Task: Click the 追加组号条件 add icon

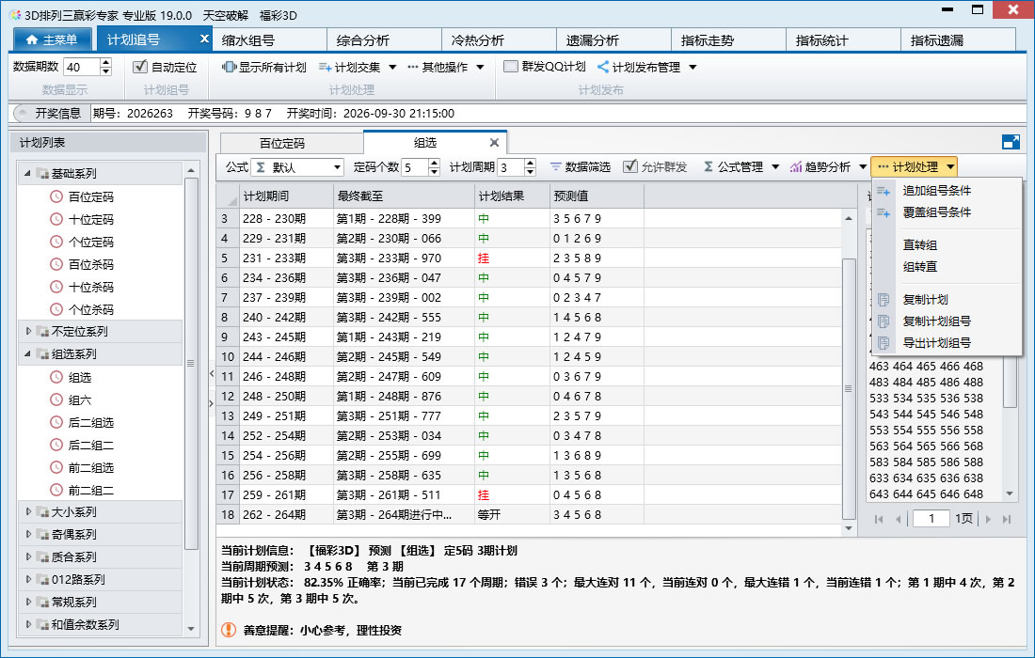Action: 884,191
